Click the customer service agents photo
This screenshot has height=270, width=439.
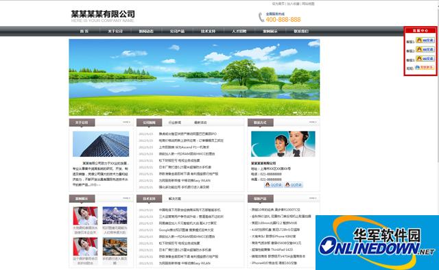point(283,144)
